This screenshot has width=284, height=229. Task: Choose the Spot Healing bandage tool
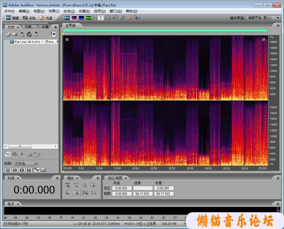pyautogui.click(x=130, y=18)
